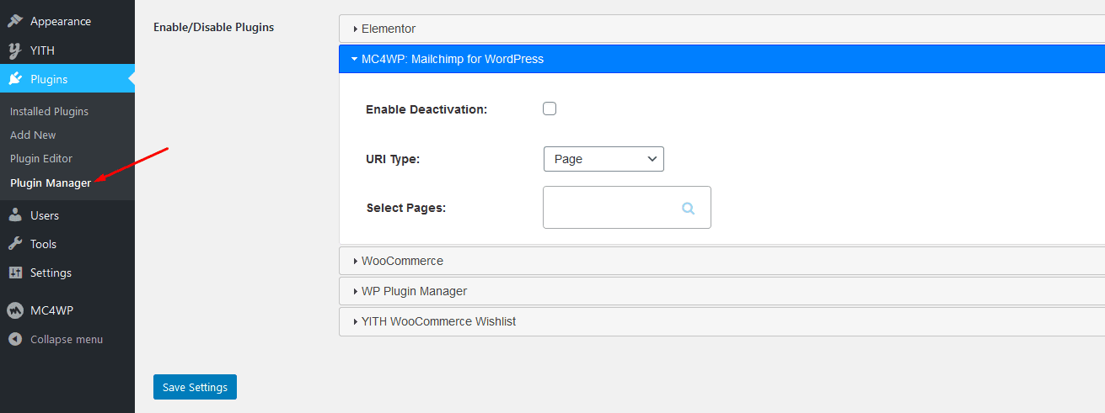Expand the Elementor accordion section
This screenshot has height=413, width=1105.
pyautogui.click(x=721, y=29)
